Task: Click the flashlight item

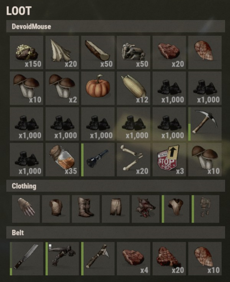Action: click(98, 160)
